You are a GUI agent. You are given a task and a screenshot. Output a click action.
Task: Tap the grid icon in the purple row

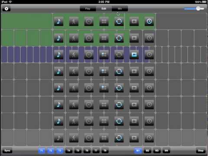point(104,55)
